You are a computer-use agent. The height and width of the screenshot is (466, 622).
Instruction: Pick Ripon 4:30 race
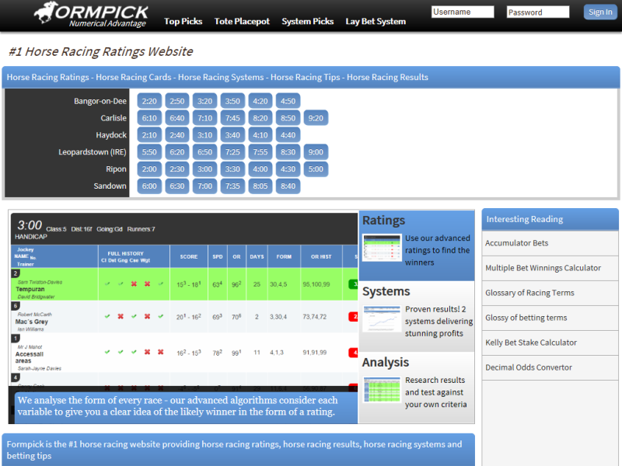click(x=288, y=169)
